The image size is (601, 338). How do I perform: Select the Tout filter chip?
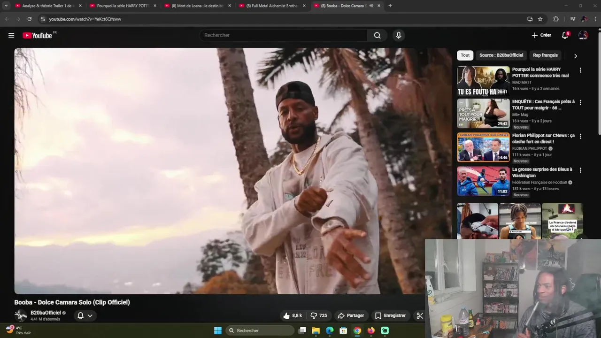[465, 55]
